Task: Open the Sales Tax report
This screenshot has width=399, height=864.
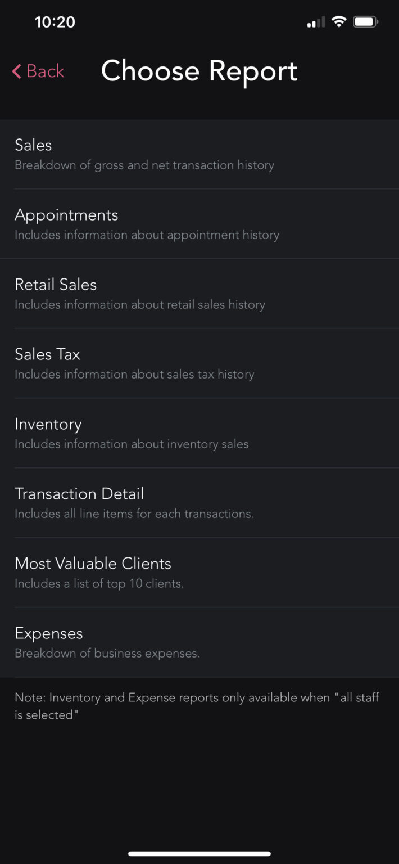Action: (x=47, y=354)
